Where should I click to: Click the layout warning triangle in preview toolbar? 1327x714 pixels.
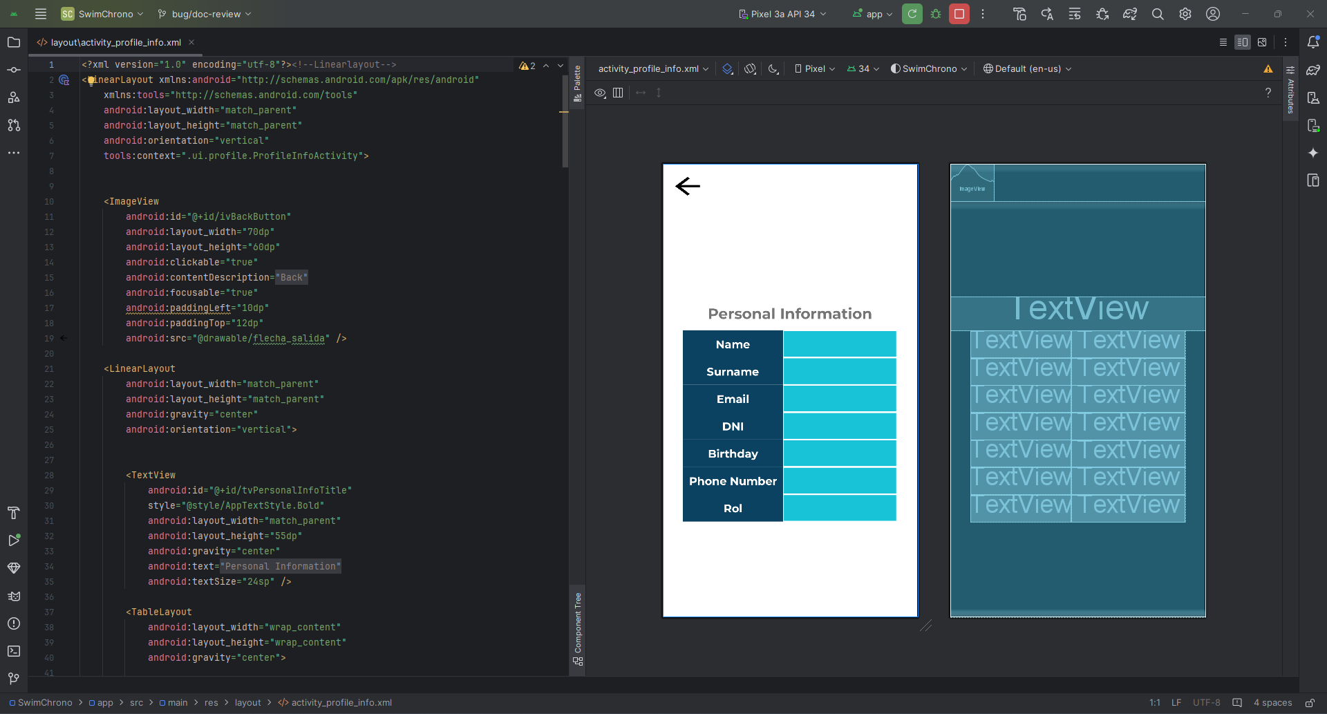[1268, 68]
